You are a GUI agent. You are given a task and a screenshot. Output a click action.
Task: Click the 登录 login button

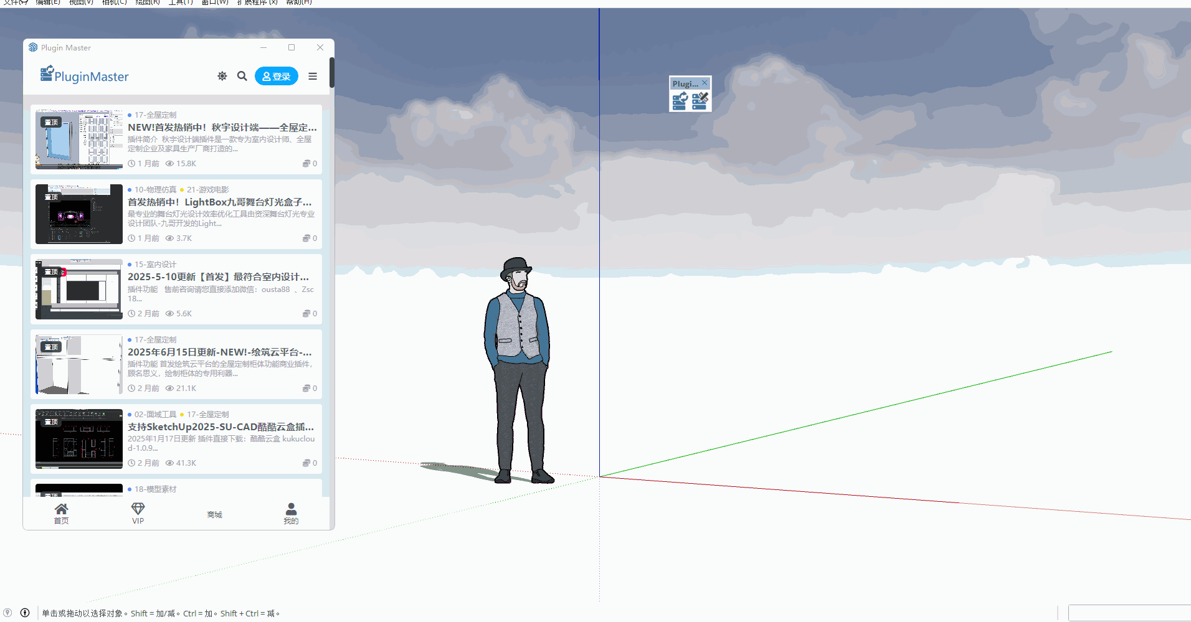[x=277, y=76]
